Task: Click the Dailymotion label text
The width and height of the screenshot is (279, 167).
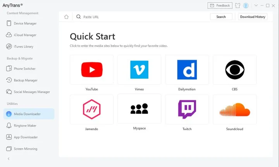Action: pos(187,89)
